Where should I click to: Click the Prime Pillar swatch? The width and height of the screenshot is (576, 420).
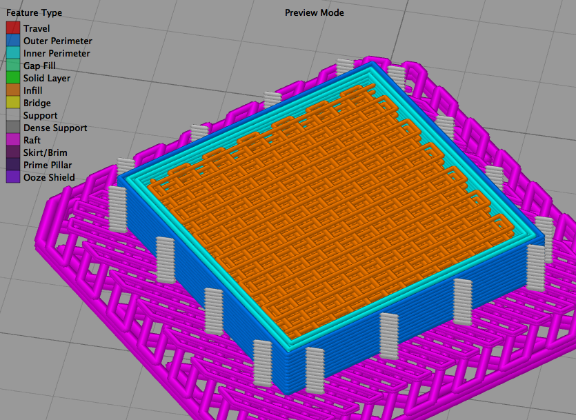coord(13,165)
